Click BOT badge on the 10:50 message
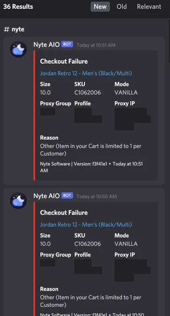Image resolution: width=170 pixels, height=316 pixels. (67, 196)
